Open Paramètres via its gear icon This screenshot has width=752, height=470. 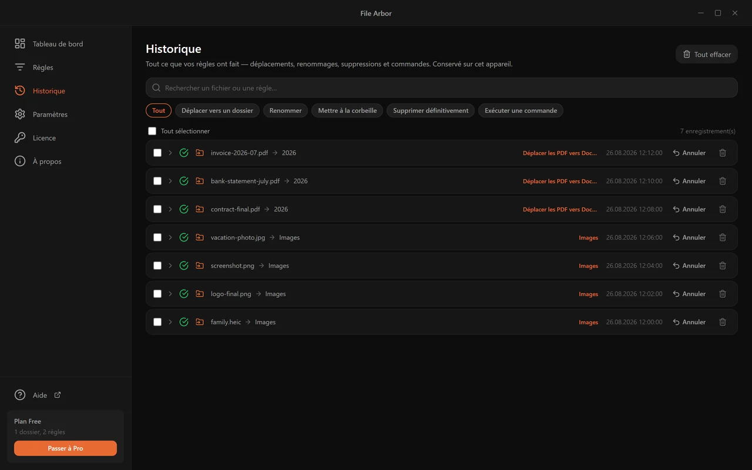pyautogui.click(x=20, y=114)
